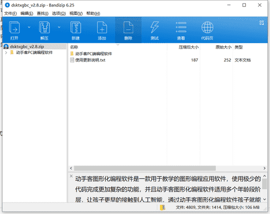Screen dimensions: 270x214
Task: Click original size value 252
Action: pyautogui.click(x=227, y=60)
